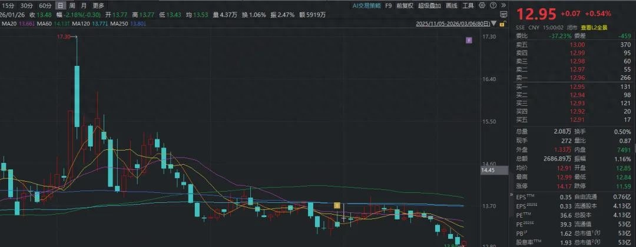Screen dimensions: 636x247
Task: Open the settings gear in chart toolbar
Action: click(482, 5)
